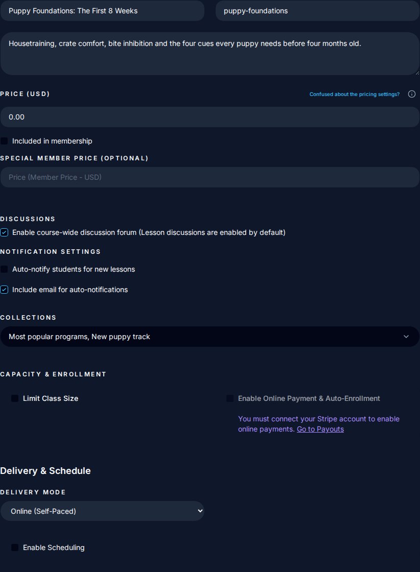The height and width of the screenshot is (572, 420).
Task: Click the Delivery Mode select arrow
Action: click(200, 511)
